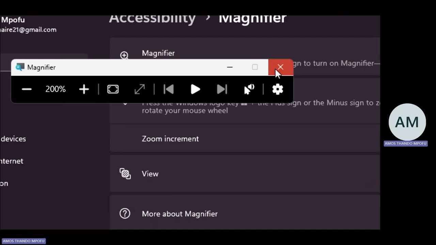436x245 pixels.
Task: Open Magnifier settings gear icon
Action: 278,89
